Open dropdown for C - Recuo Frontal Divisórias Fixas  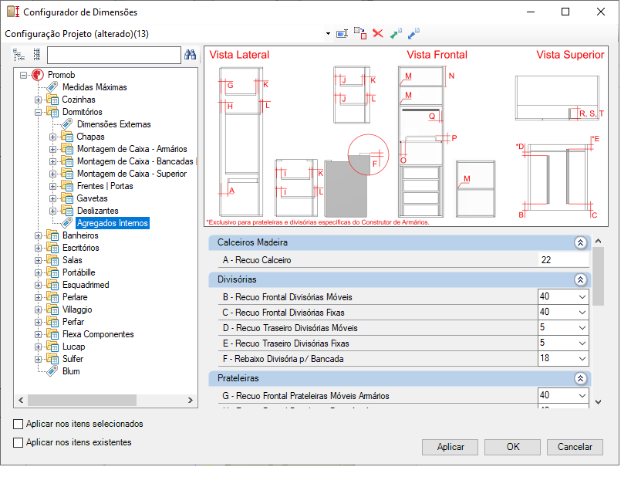(x=582, y=313)
